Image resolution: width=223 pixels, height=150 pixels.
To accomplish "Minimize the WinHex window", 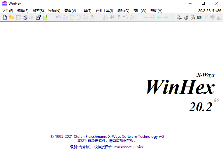I will [x=190, y=3].
